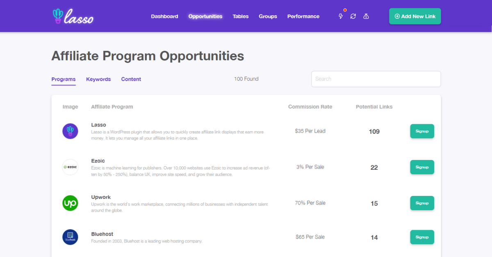Click the "100 Found" results count
The height and width of the screenshot is (257, 492).
246,79
